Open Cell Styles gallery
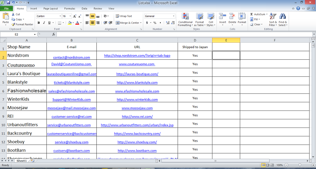 [211, 19]
